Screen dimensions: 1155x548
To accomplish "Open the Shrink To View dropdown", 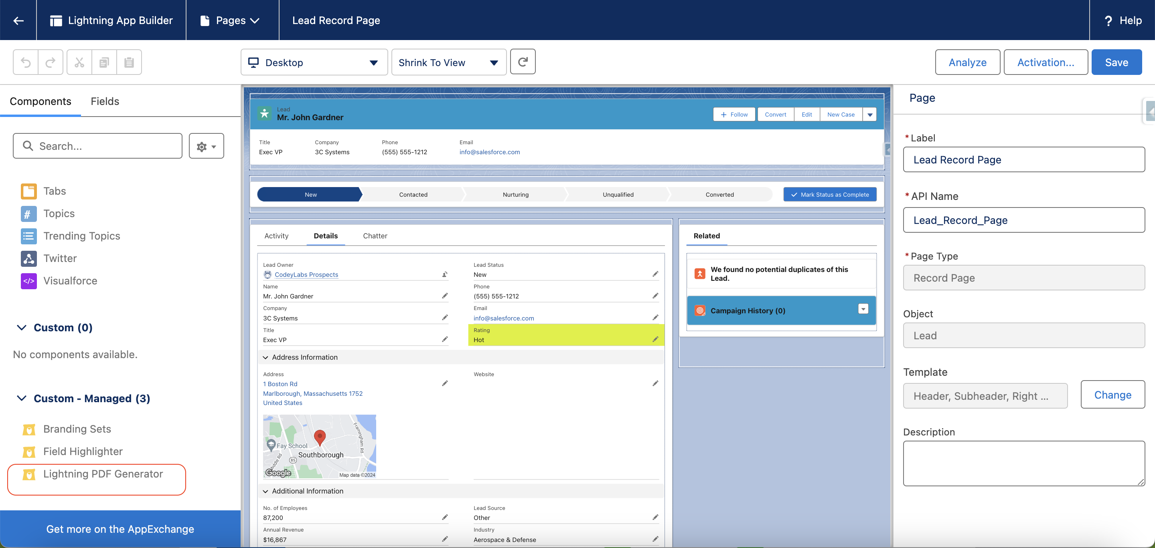I will click(x=449, y=62).
